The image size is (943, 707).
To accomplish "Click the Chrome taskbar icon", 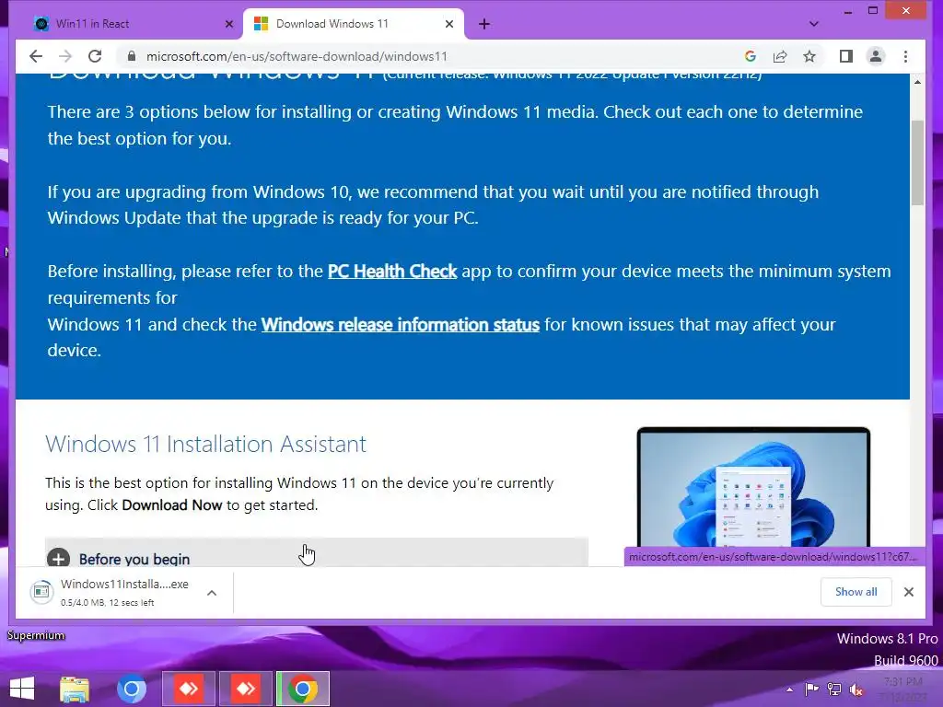I will point(303,689).
